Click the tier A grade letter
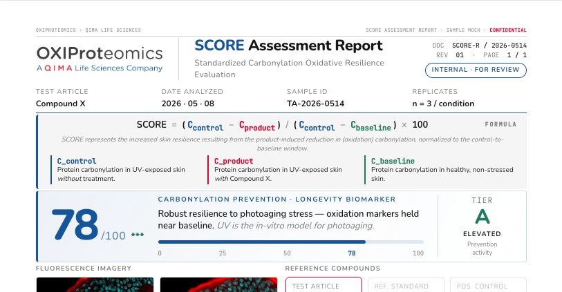Image resolution: width=562 pixels, height=292 pixels. pyautogui.click(x=482, y=217)
